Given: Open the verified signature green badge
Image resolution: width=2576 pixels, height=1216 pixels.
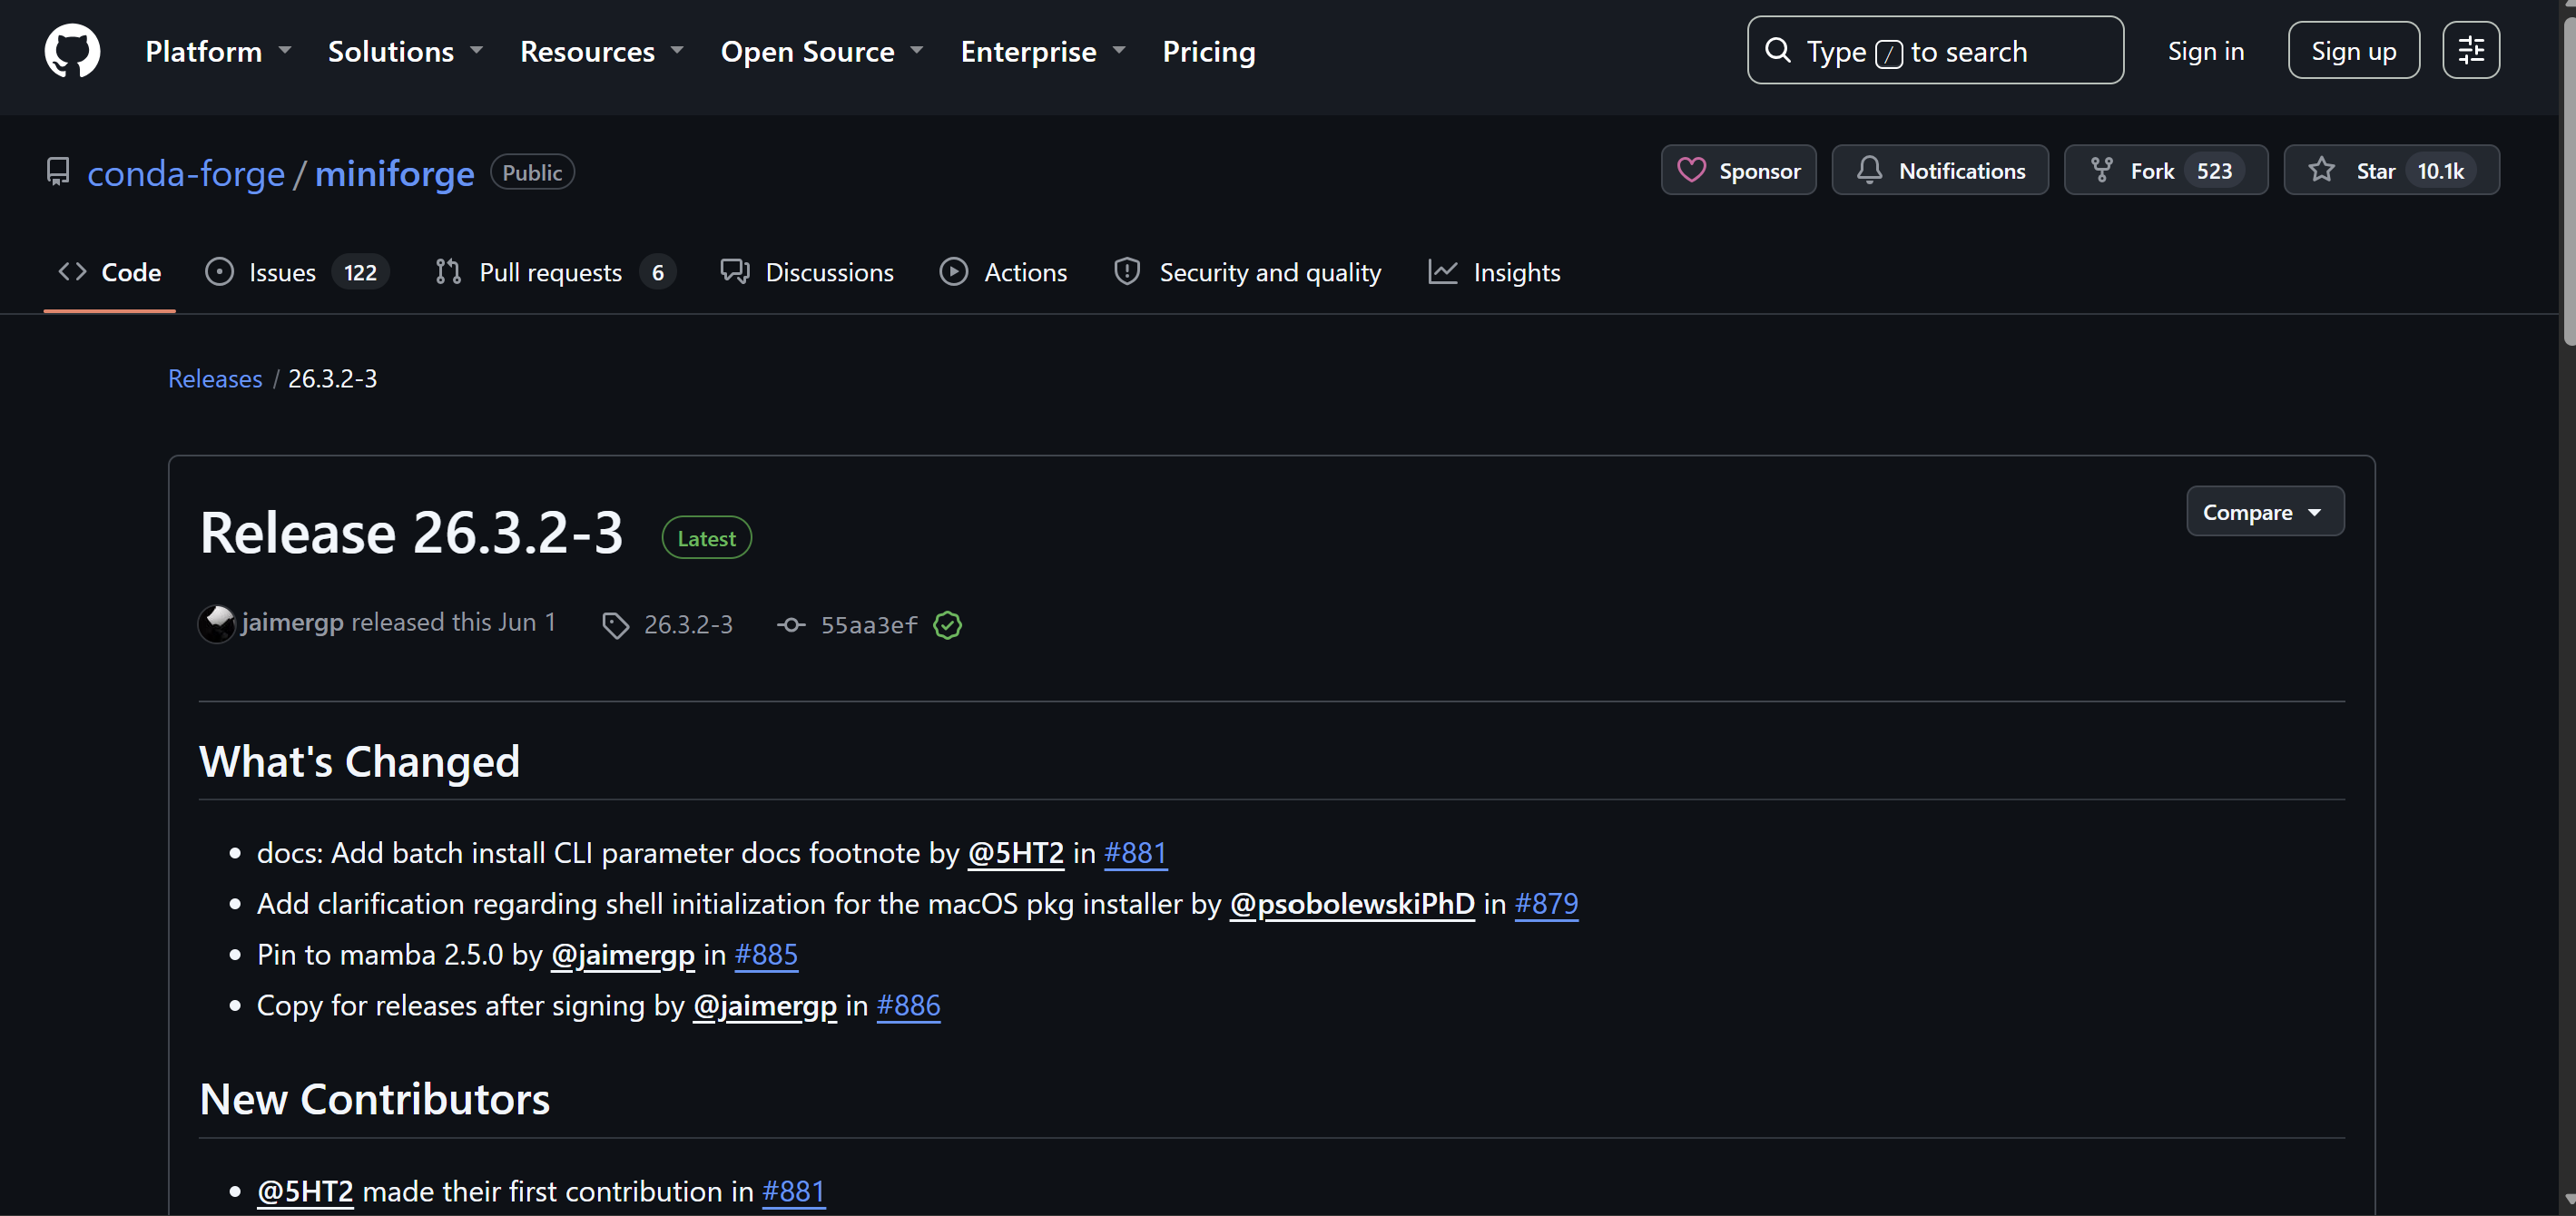Looking at the screenshot, I should [x=947, y=625].
